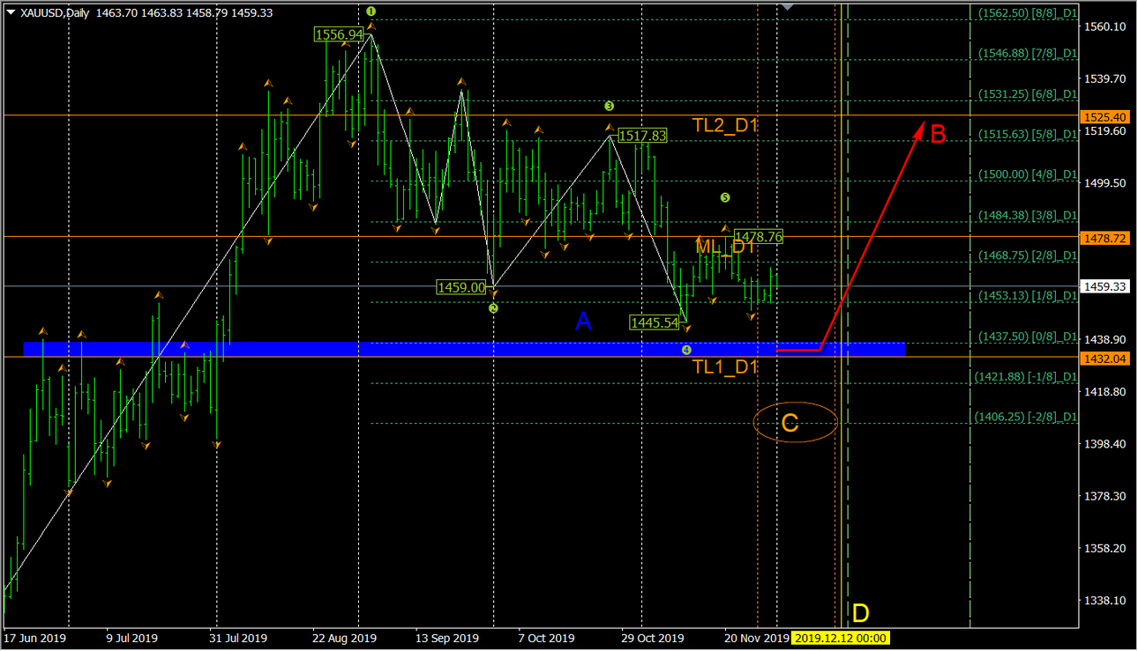Click the yellow 2019.12.12 00:00 date tag
This screenshot has height=651, width=1138.
[x=840, y=639]
